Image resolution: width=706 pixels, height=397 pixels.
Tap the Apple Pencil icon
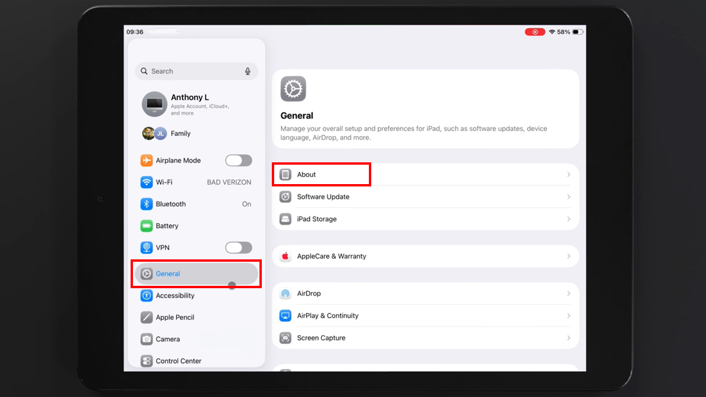pos(146,318)
